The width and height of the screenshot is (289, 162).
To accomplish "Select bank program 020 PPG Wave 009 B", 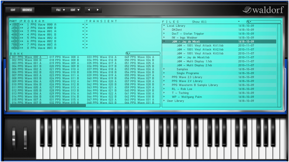I will coord(64,66).
